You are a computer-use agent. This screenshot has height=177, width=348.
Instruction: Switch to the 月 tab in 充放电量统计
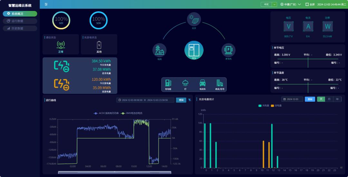coord(329,99)
